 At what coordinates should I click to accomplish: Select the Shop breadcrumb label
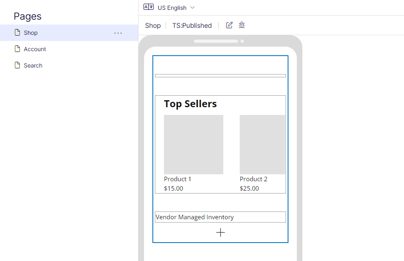coord(152,25)
